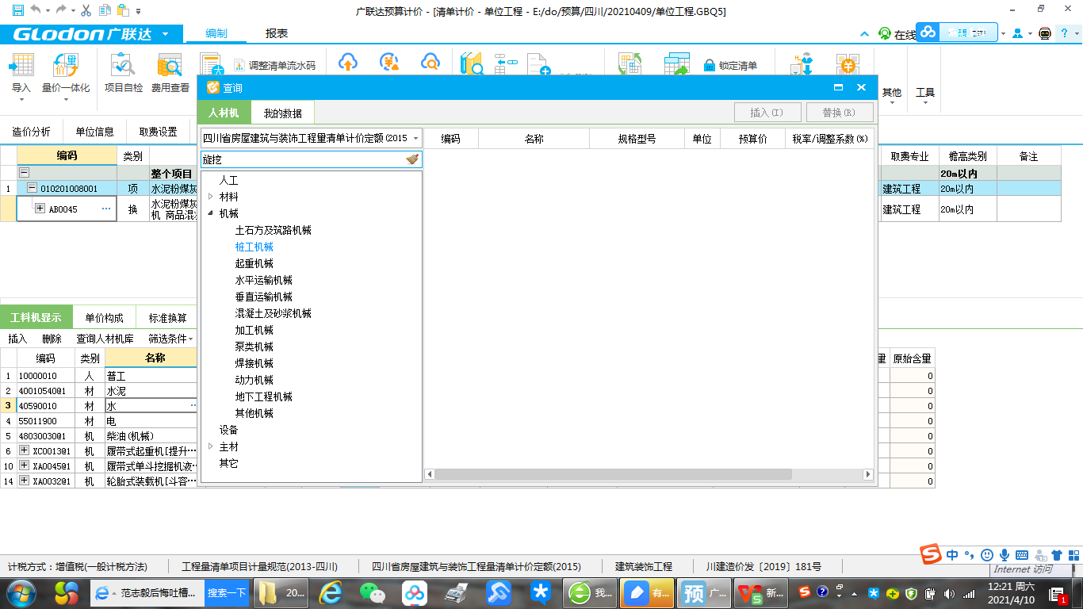This screenshot has height=609, width=1083.
Task: Click the 编码 column header in query results
Action: pos(451,139)
